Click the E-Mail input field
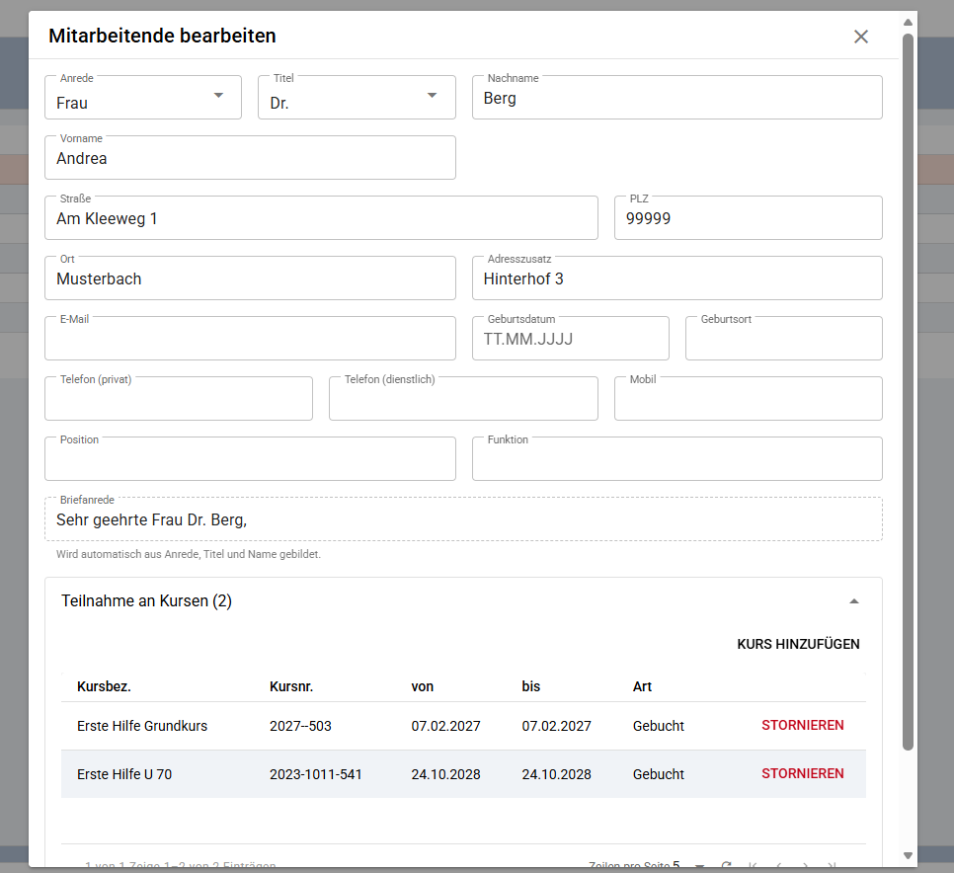This screenshot has width=954, height=873. tap(250, 339)
